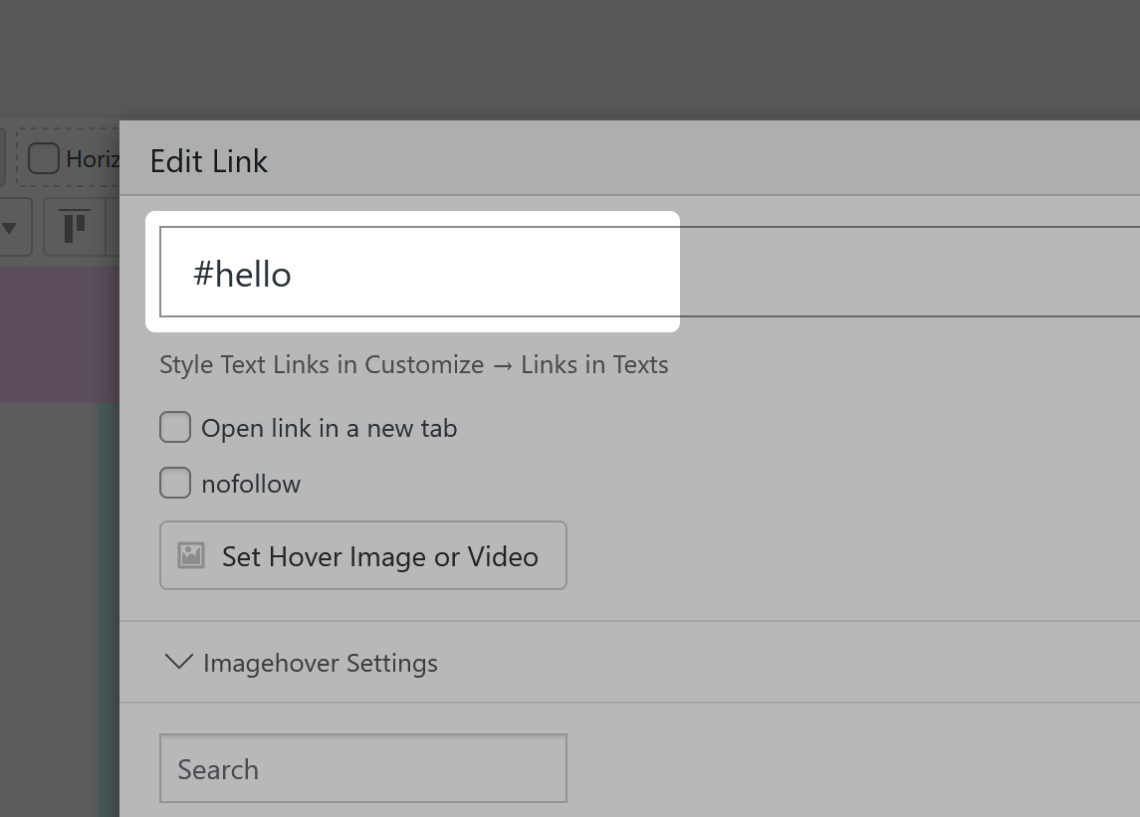Tick the nofollow checkbox
Screen dimensions: 1140x817
175,484
